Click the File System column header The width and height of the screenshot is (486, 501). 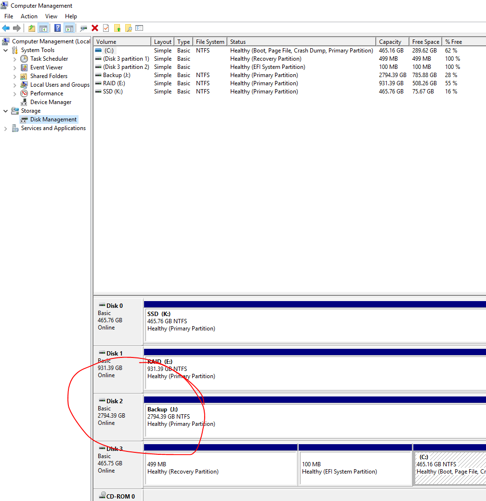pyautogui.click(x=210, y=42)
